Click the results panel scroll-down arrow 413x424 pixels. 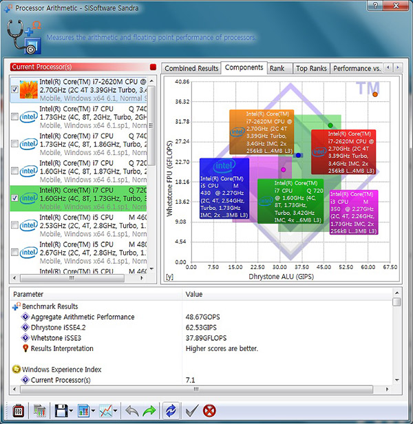(x=396, y=380)
